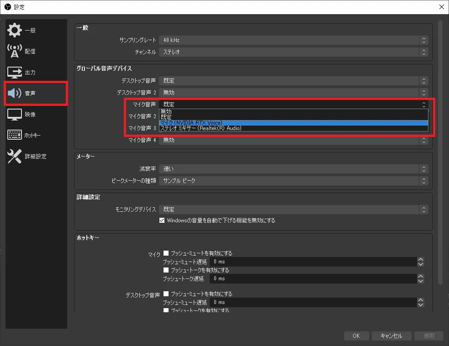
Task: Enable マイク プッシュミュートを有効にする checkbox
Action: point(166,253)
